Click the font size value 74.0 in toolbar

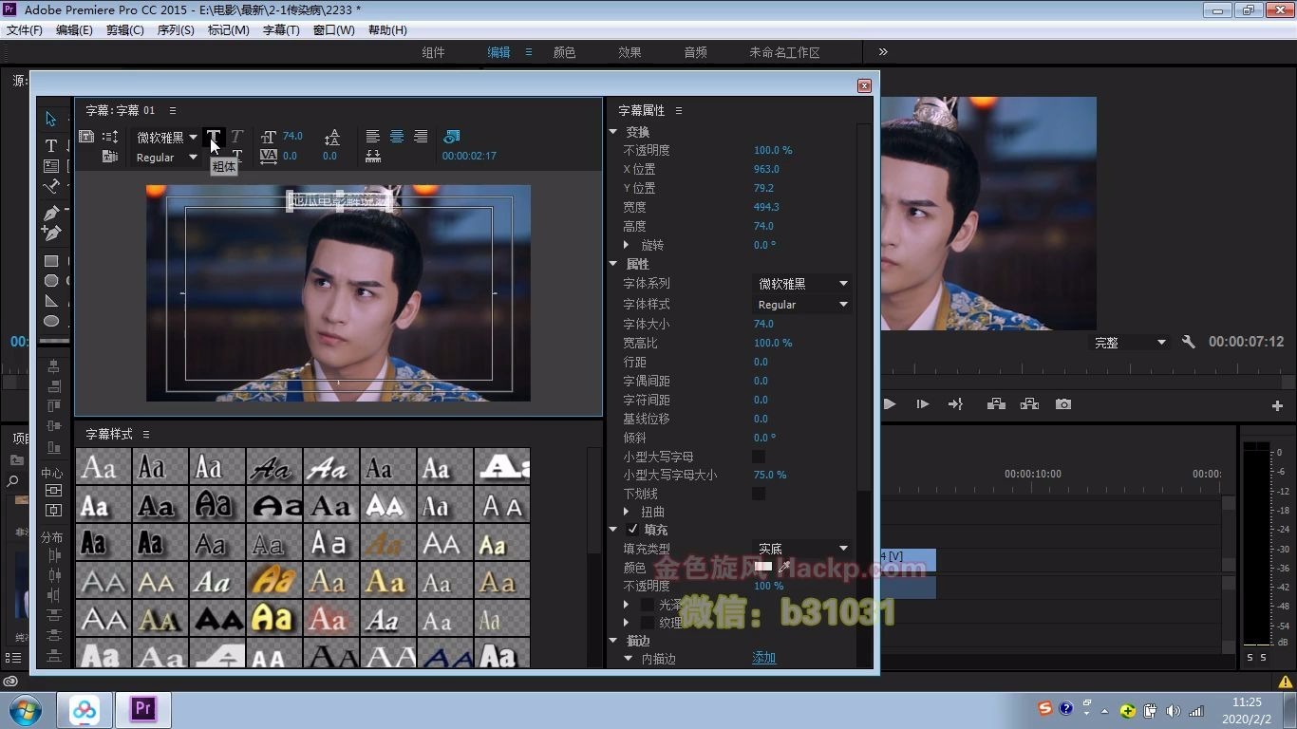pos(292,137)
